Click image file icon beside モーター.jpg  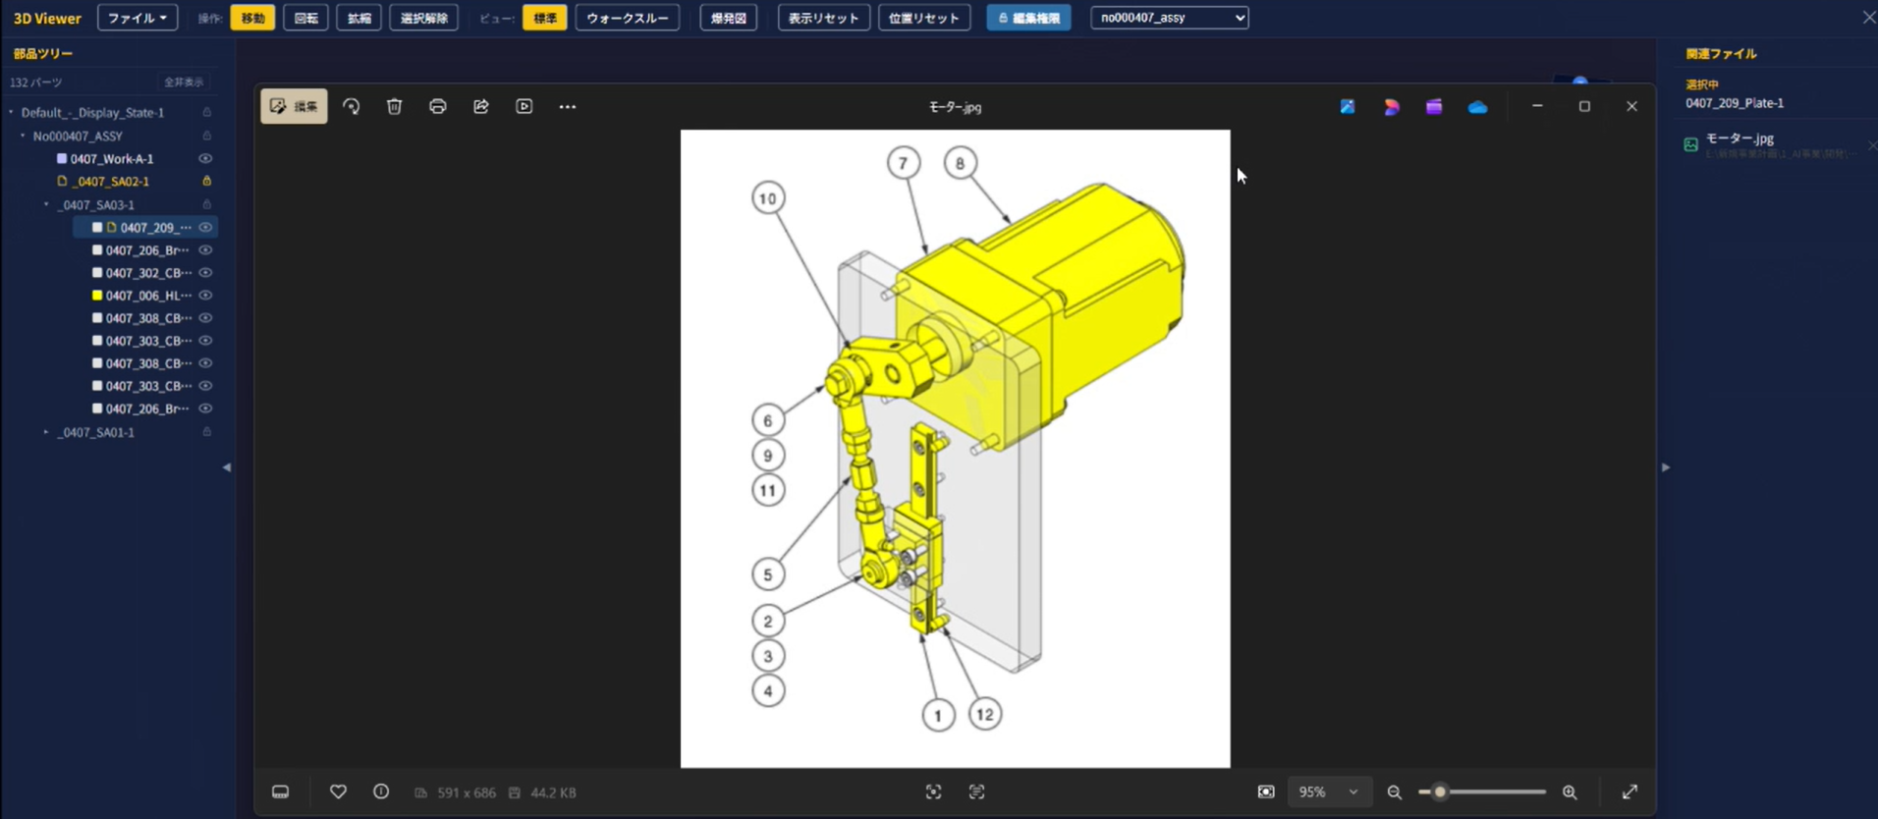pos(1690,144)
